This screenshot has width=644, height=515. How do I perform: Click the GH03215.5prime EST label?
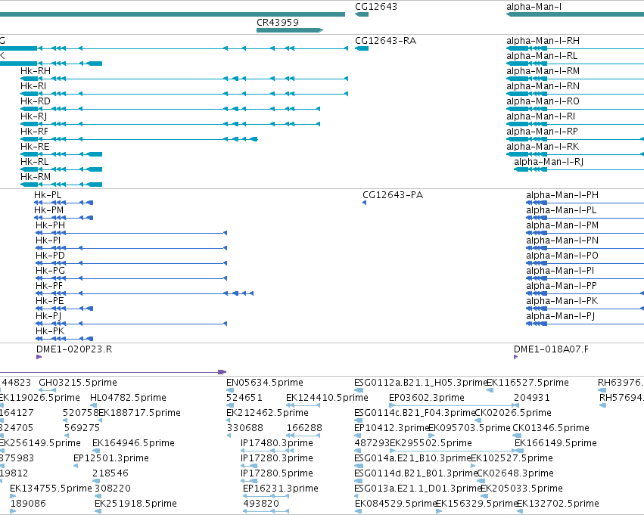pos(78,383)
